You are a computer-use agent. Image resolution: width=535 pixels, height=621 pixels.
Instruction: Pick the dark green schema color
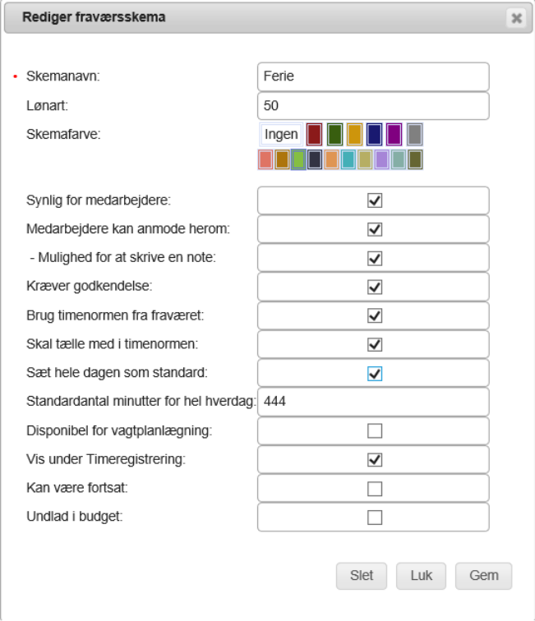334,134
